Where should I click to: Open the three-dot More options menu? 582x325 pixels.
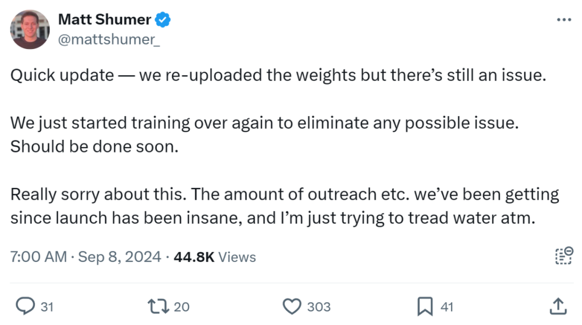click(x=563, y=20)
